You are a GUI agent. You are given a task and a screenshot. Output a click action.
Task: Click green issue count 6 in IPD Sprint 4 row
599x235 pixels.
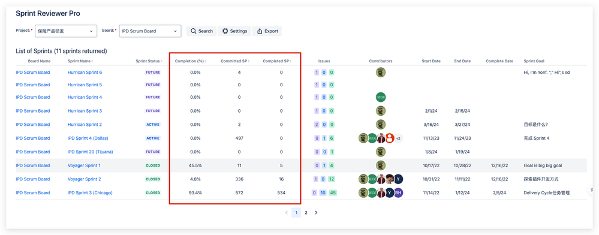[x=332, y=138]
